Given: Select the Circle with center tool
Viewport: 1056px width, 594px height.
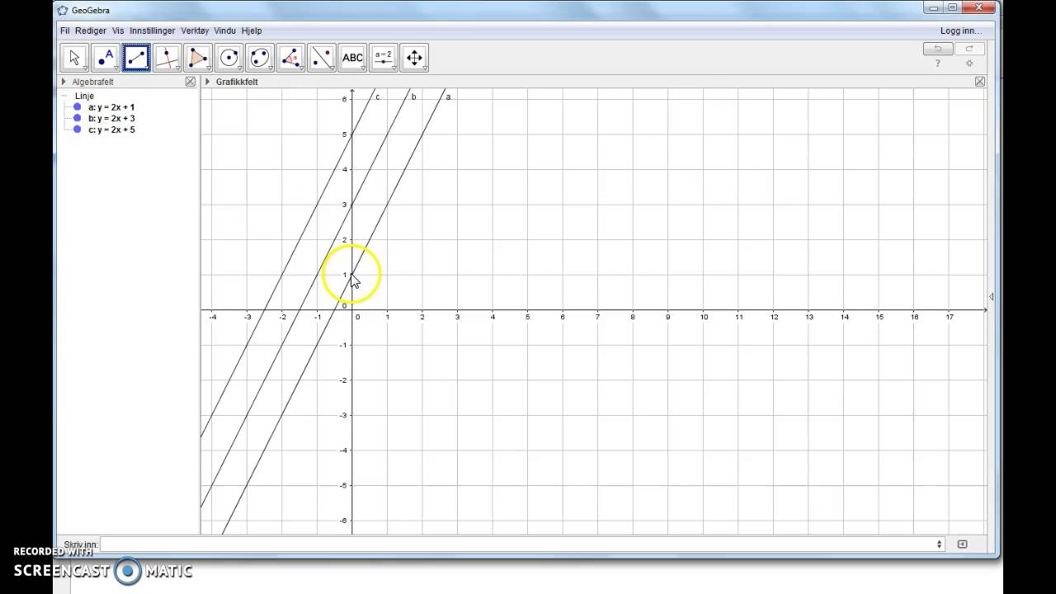Looking at the screenshot, I should point(229,58).
